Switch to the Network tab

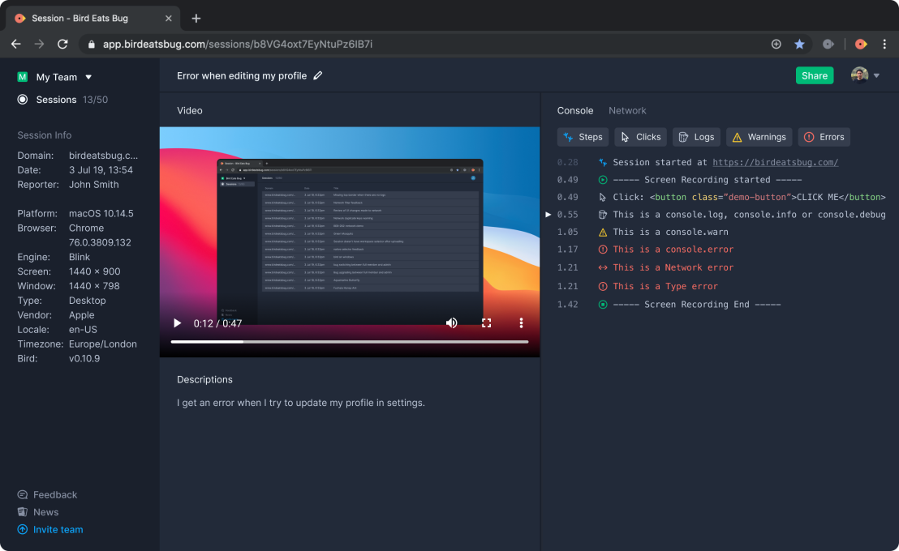(627, 110)
